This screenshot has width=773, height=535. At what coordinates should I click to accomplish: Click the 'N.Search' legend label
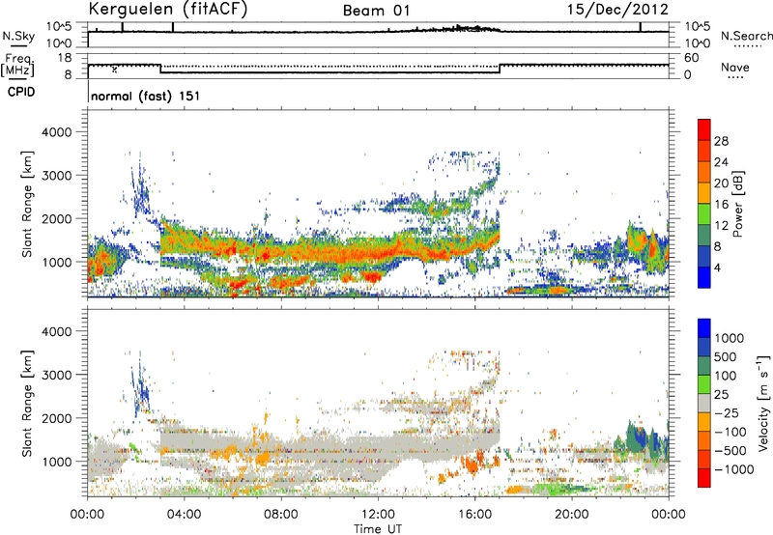[746, 36]
